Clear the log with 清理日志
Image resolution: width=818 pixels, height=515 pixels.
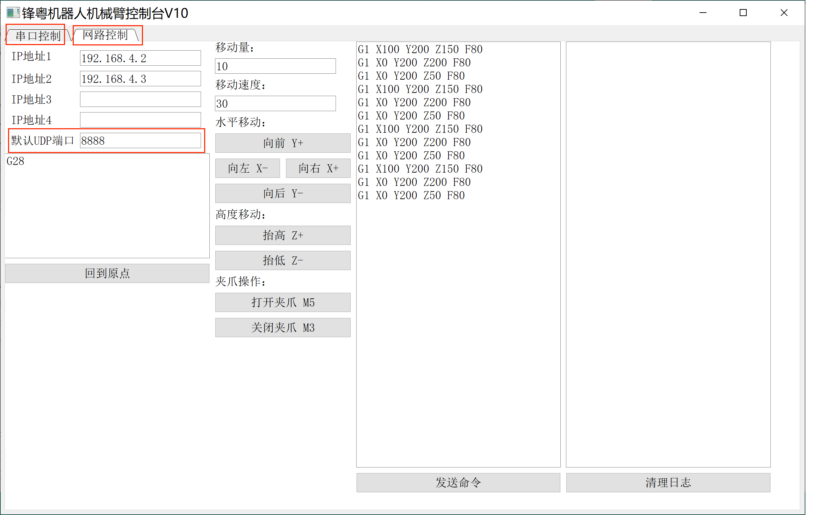pyautogui.click(x=668, y=483)
